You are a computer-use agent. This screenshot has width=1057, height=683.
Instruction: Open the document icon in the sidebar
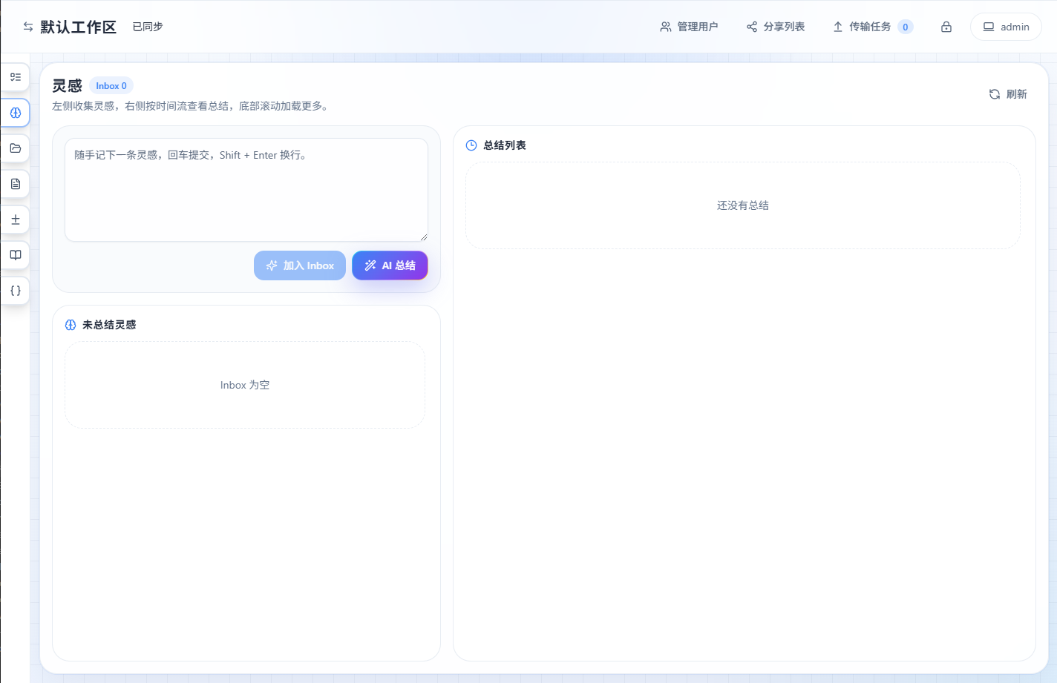point(15,184)
